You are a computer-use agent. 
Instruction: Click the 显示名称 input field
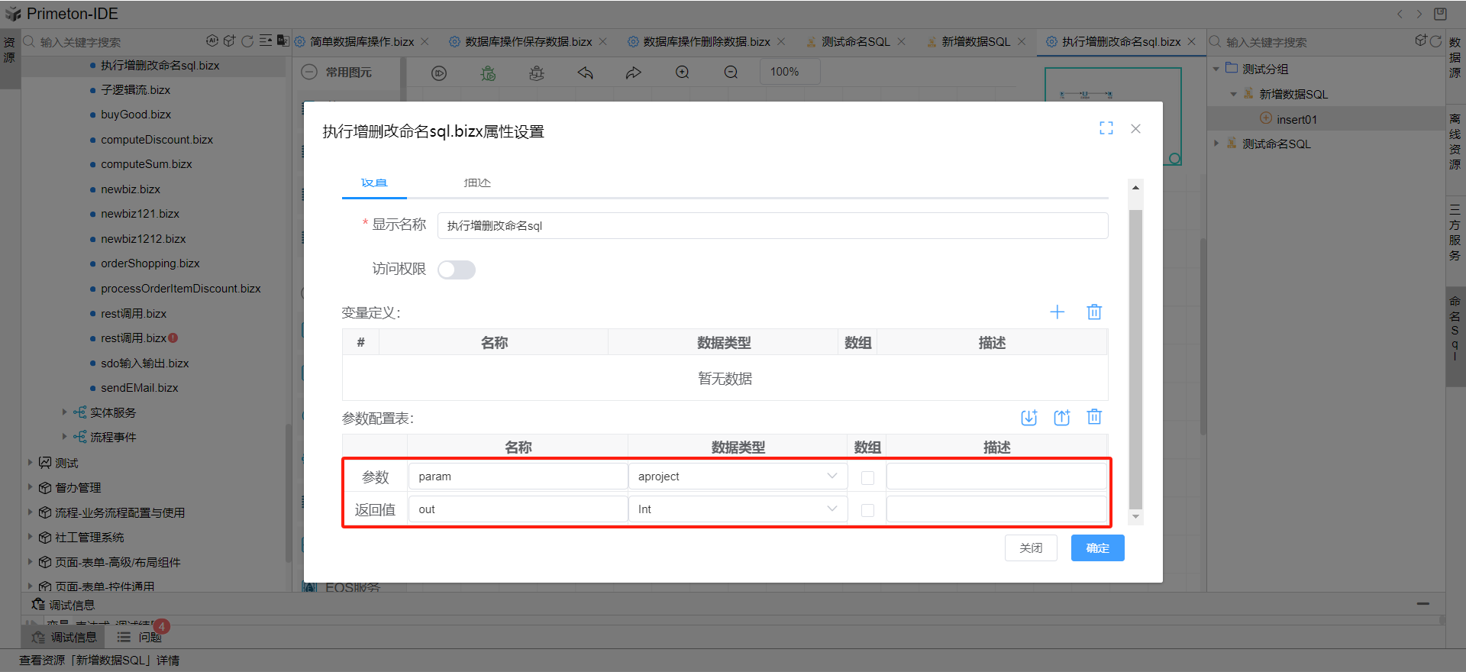pos(772,226)
